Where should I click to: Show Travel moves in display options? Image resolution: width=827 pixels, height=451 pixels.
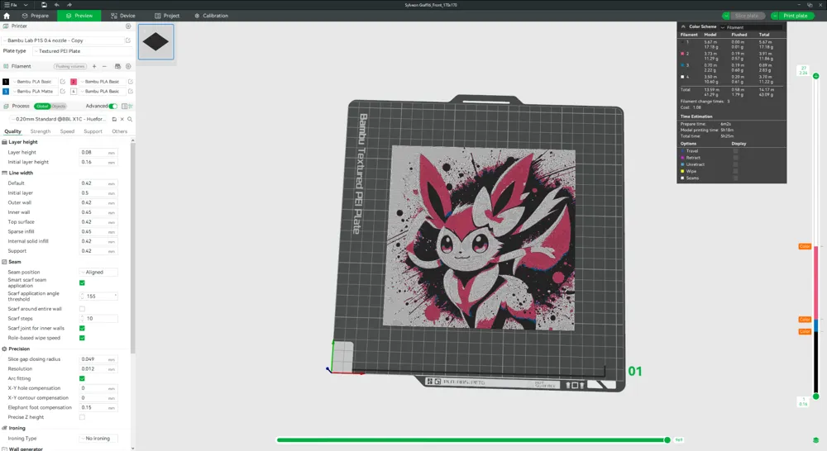735,150
